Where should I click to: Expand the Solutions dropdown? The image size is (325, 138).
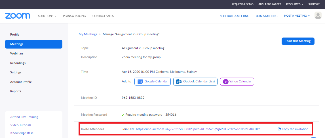47,16
